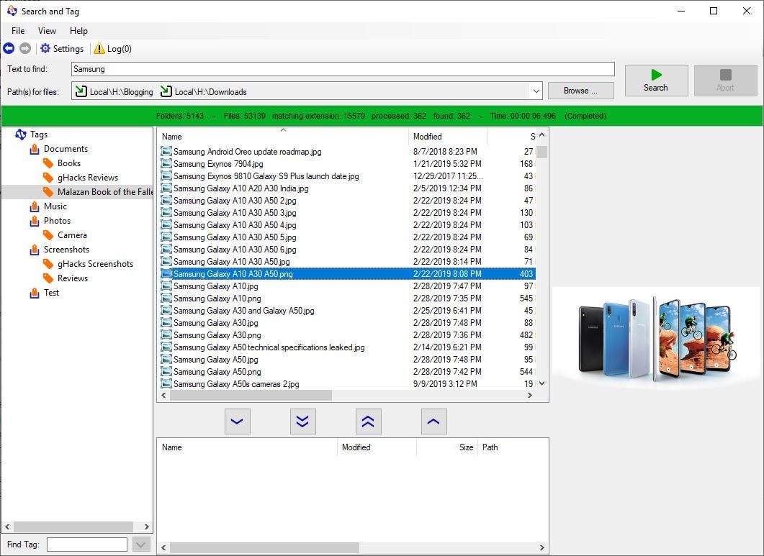Select Samsung Android Oreo update roadmap.jpg
This screenshot has width=764, height=556.
click(x=247, y=152)
